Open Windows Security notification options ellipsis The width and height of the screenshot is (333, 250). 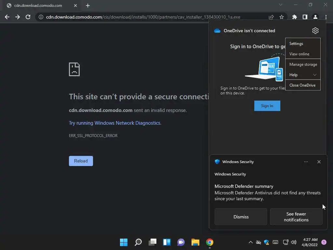pyautogui.click(x=306, y=162)
